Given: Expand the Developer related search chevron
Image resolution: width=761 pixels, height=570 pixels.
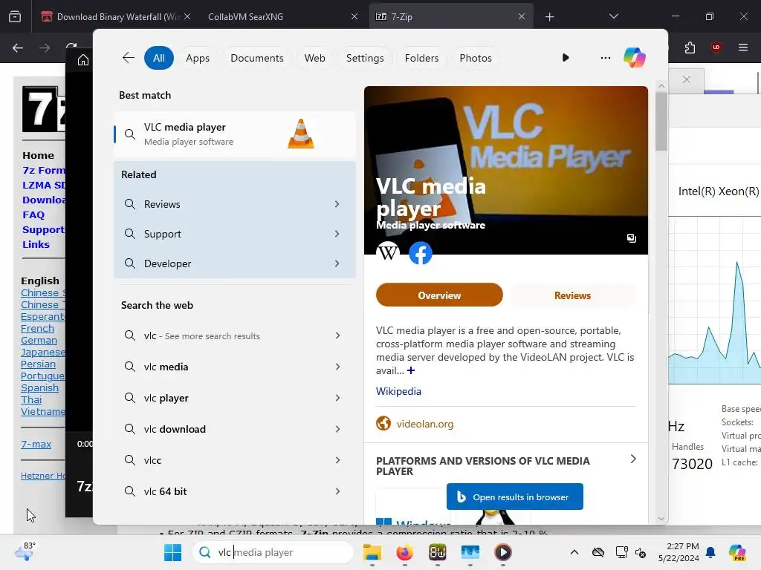Looking at the screenshot, I should pyautogui.click(x=337, y=263).
